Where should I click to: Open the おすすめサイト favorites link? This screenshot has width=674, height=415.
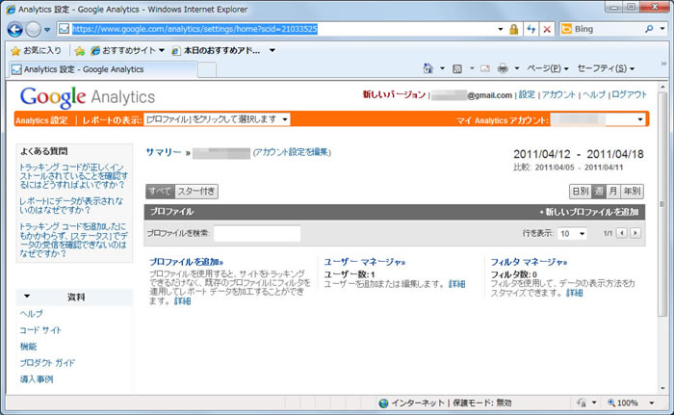[127, 51]
